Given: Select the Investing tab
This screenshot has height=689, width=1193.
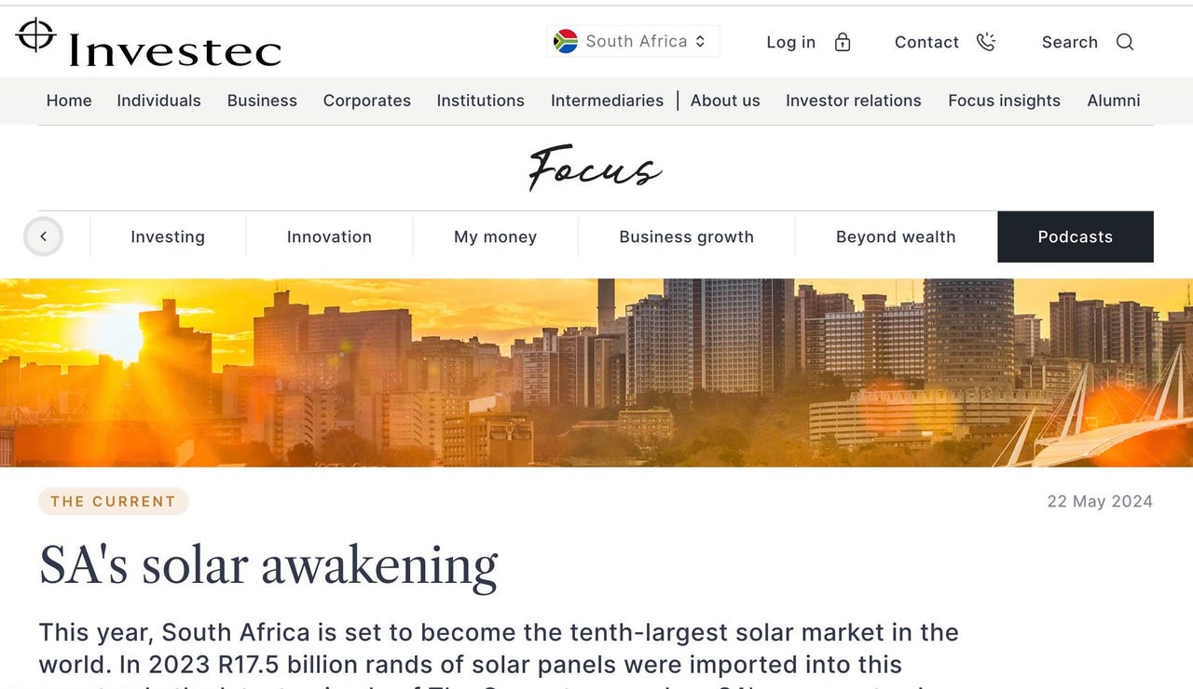Looking at the screenshot, I should coord(168,236).
